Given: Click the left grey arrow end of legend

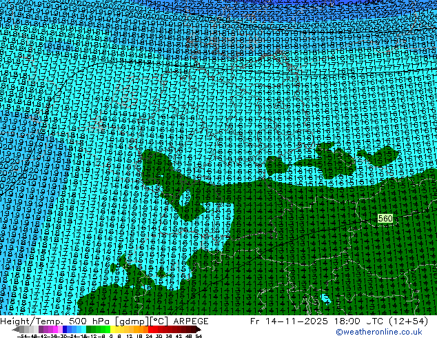Looking at the screenshot, I should click(16, 329).
